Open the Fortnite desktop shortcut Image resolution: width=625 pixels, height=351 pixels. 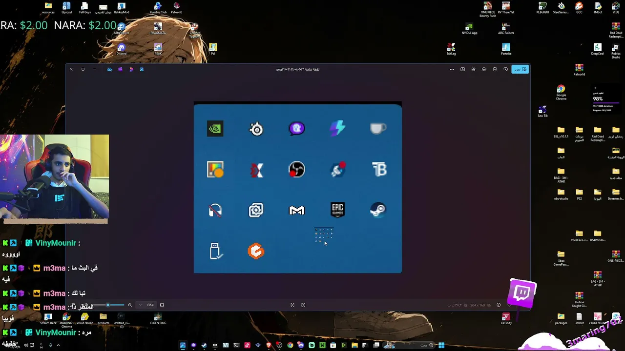[506, 49]
